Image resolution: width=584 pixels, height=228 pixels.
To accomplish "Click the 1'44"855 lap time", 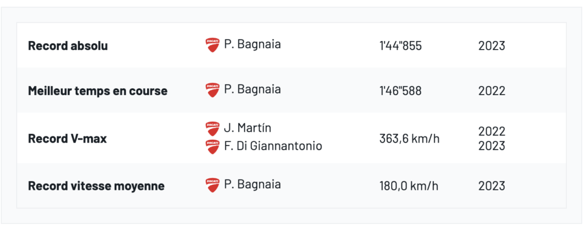I will click(x=400, y=46).
